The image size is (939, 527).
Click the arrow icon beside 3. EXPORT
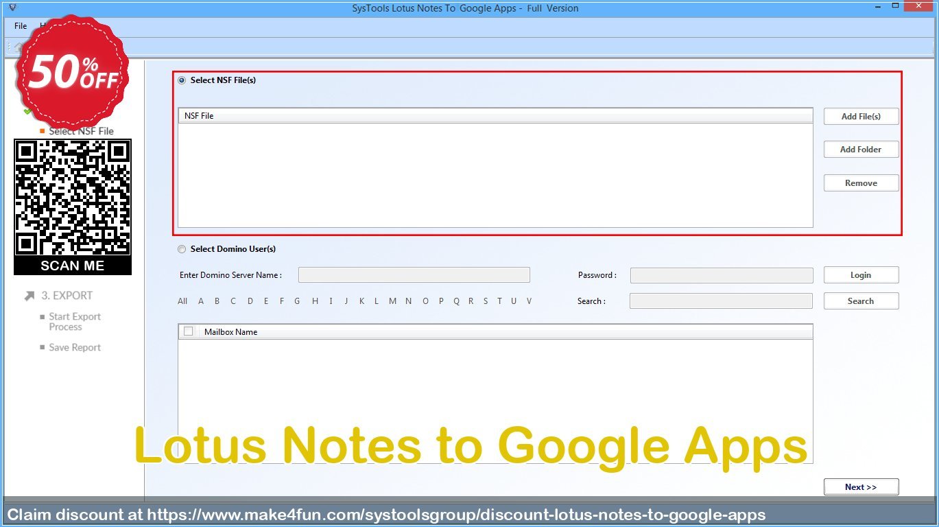point(29,296)
